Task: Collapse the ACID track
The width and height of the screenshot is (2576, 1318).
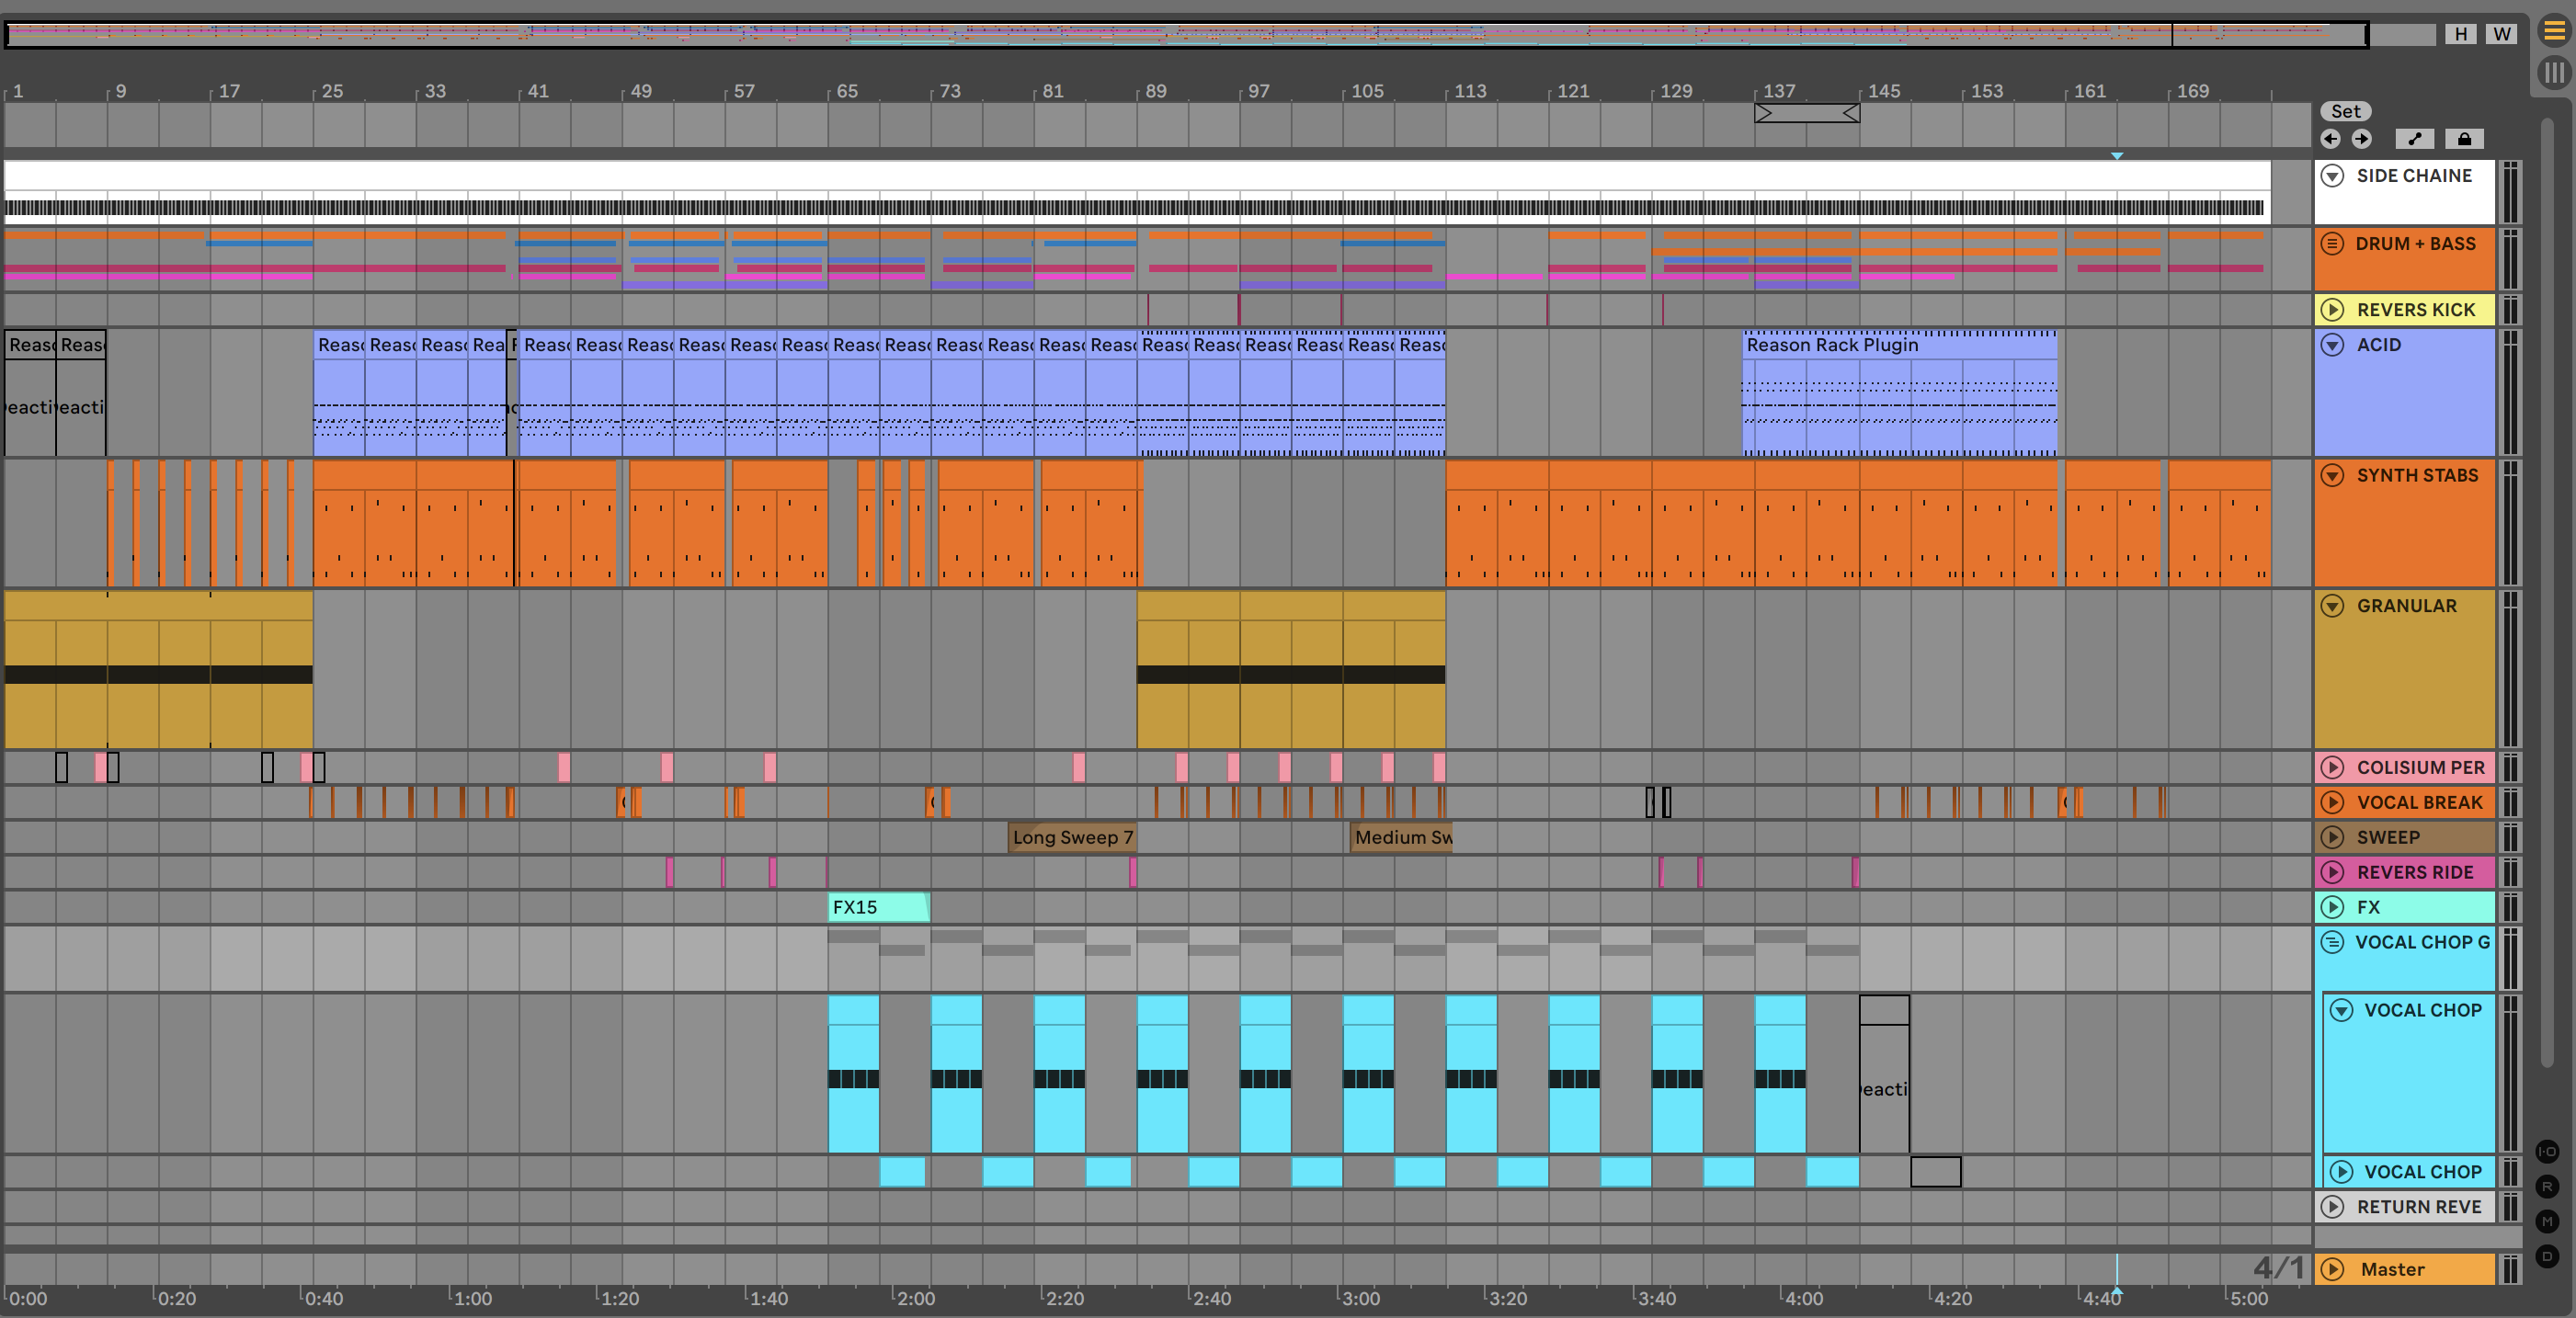Action: pyautogui.click(x=2332, y=345)
